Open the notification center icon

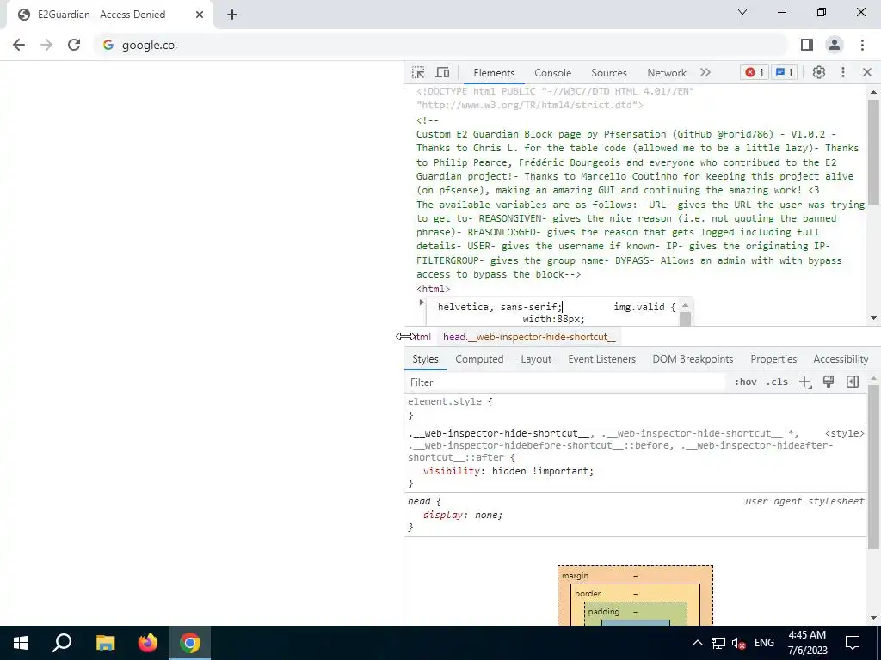[x=853, y=643]
